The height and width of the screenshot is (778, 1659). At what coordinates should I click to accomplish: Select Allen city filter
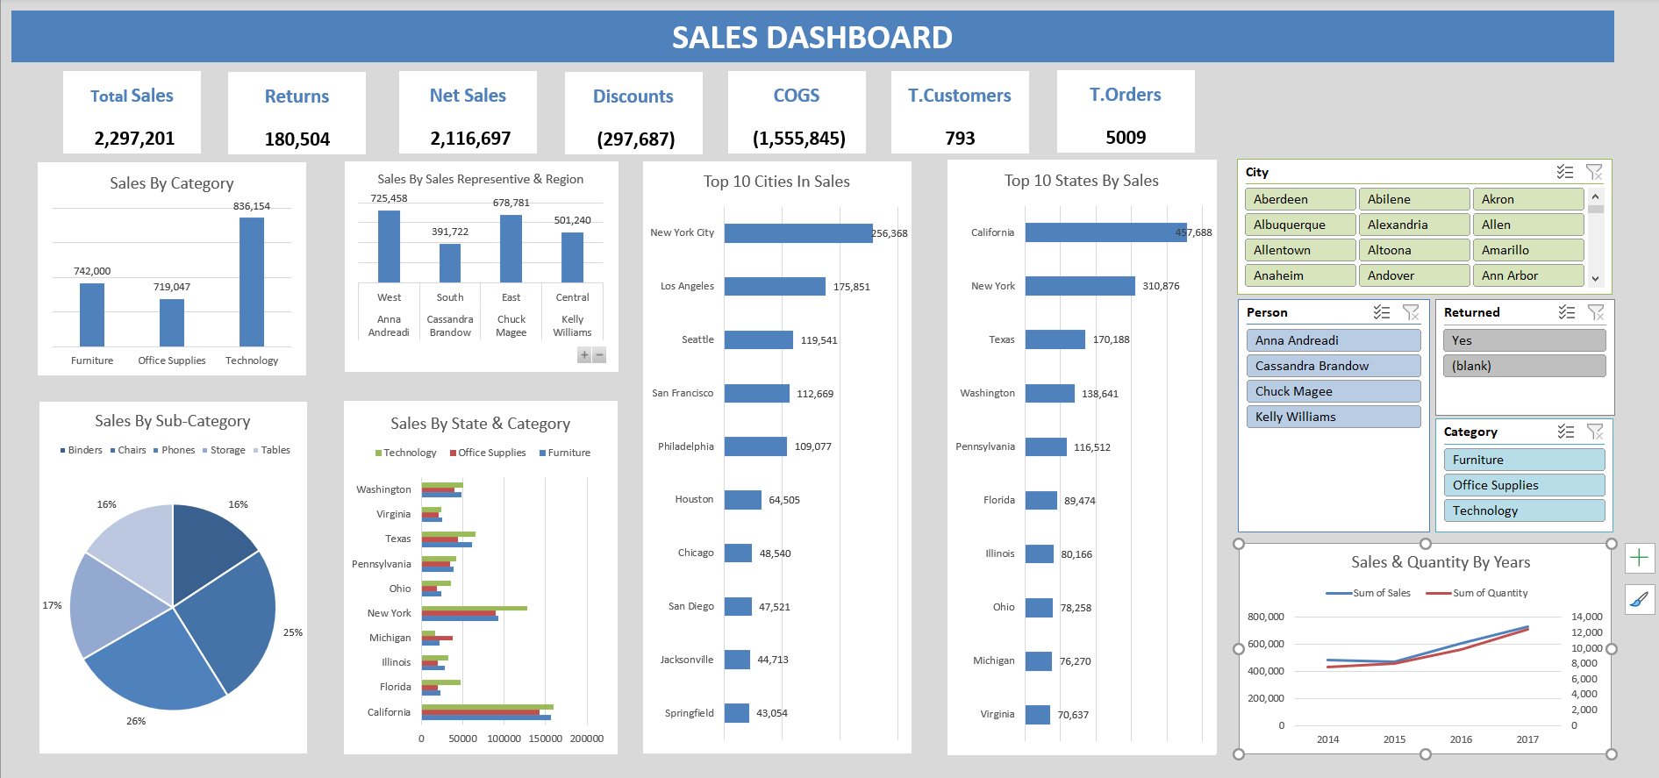tap(1528, 225)
